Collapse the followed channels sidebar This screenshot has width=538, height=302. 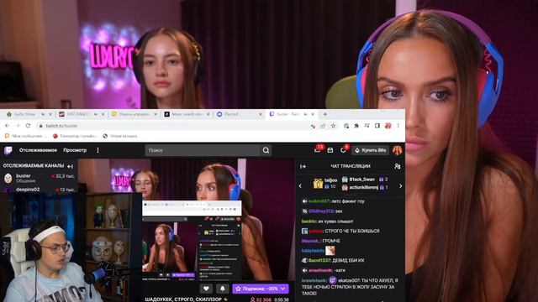tap(70, 166)
